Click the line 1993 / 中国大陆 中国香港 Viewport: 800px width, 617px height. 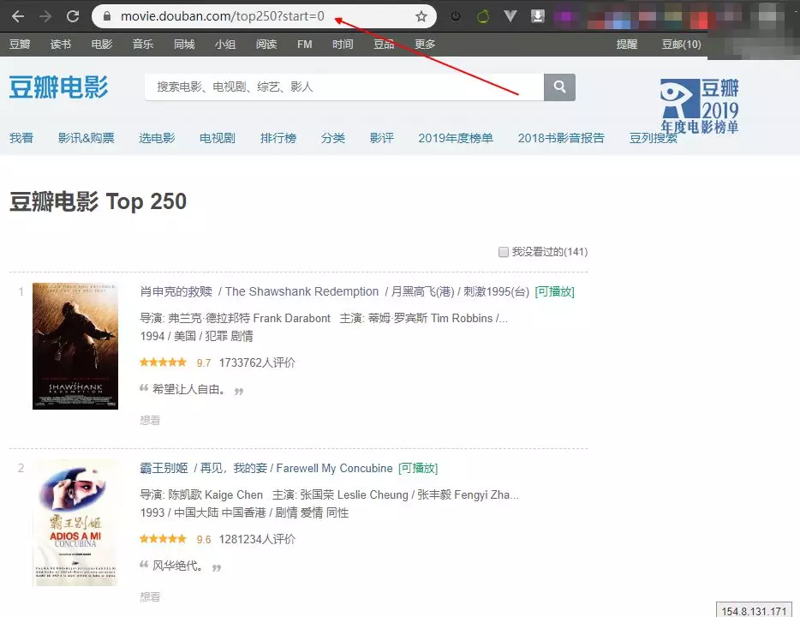coord(244,512)
